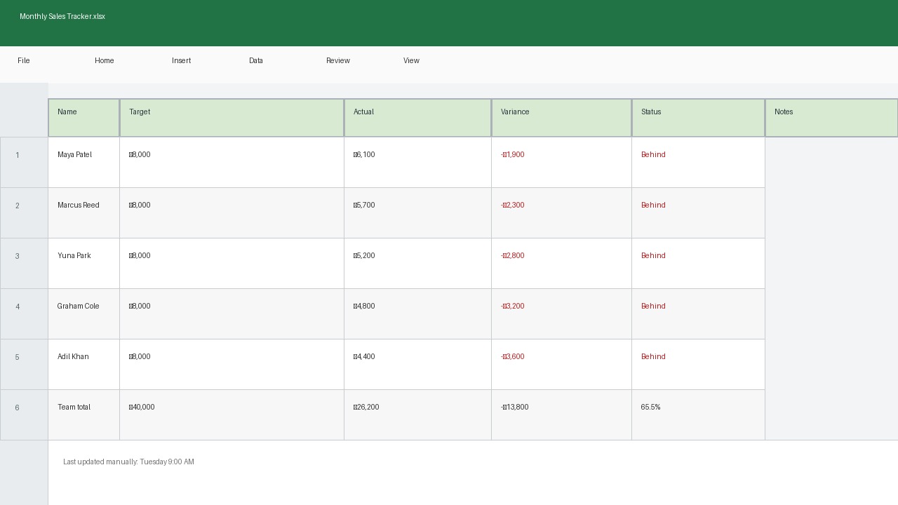Click the Team total label cell

[x=83, y=415]
